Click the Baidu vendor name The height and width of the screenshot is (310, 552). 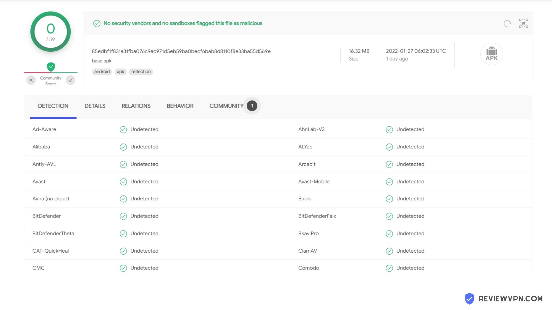click(305, 199)
